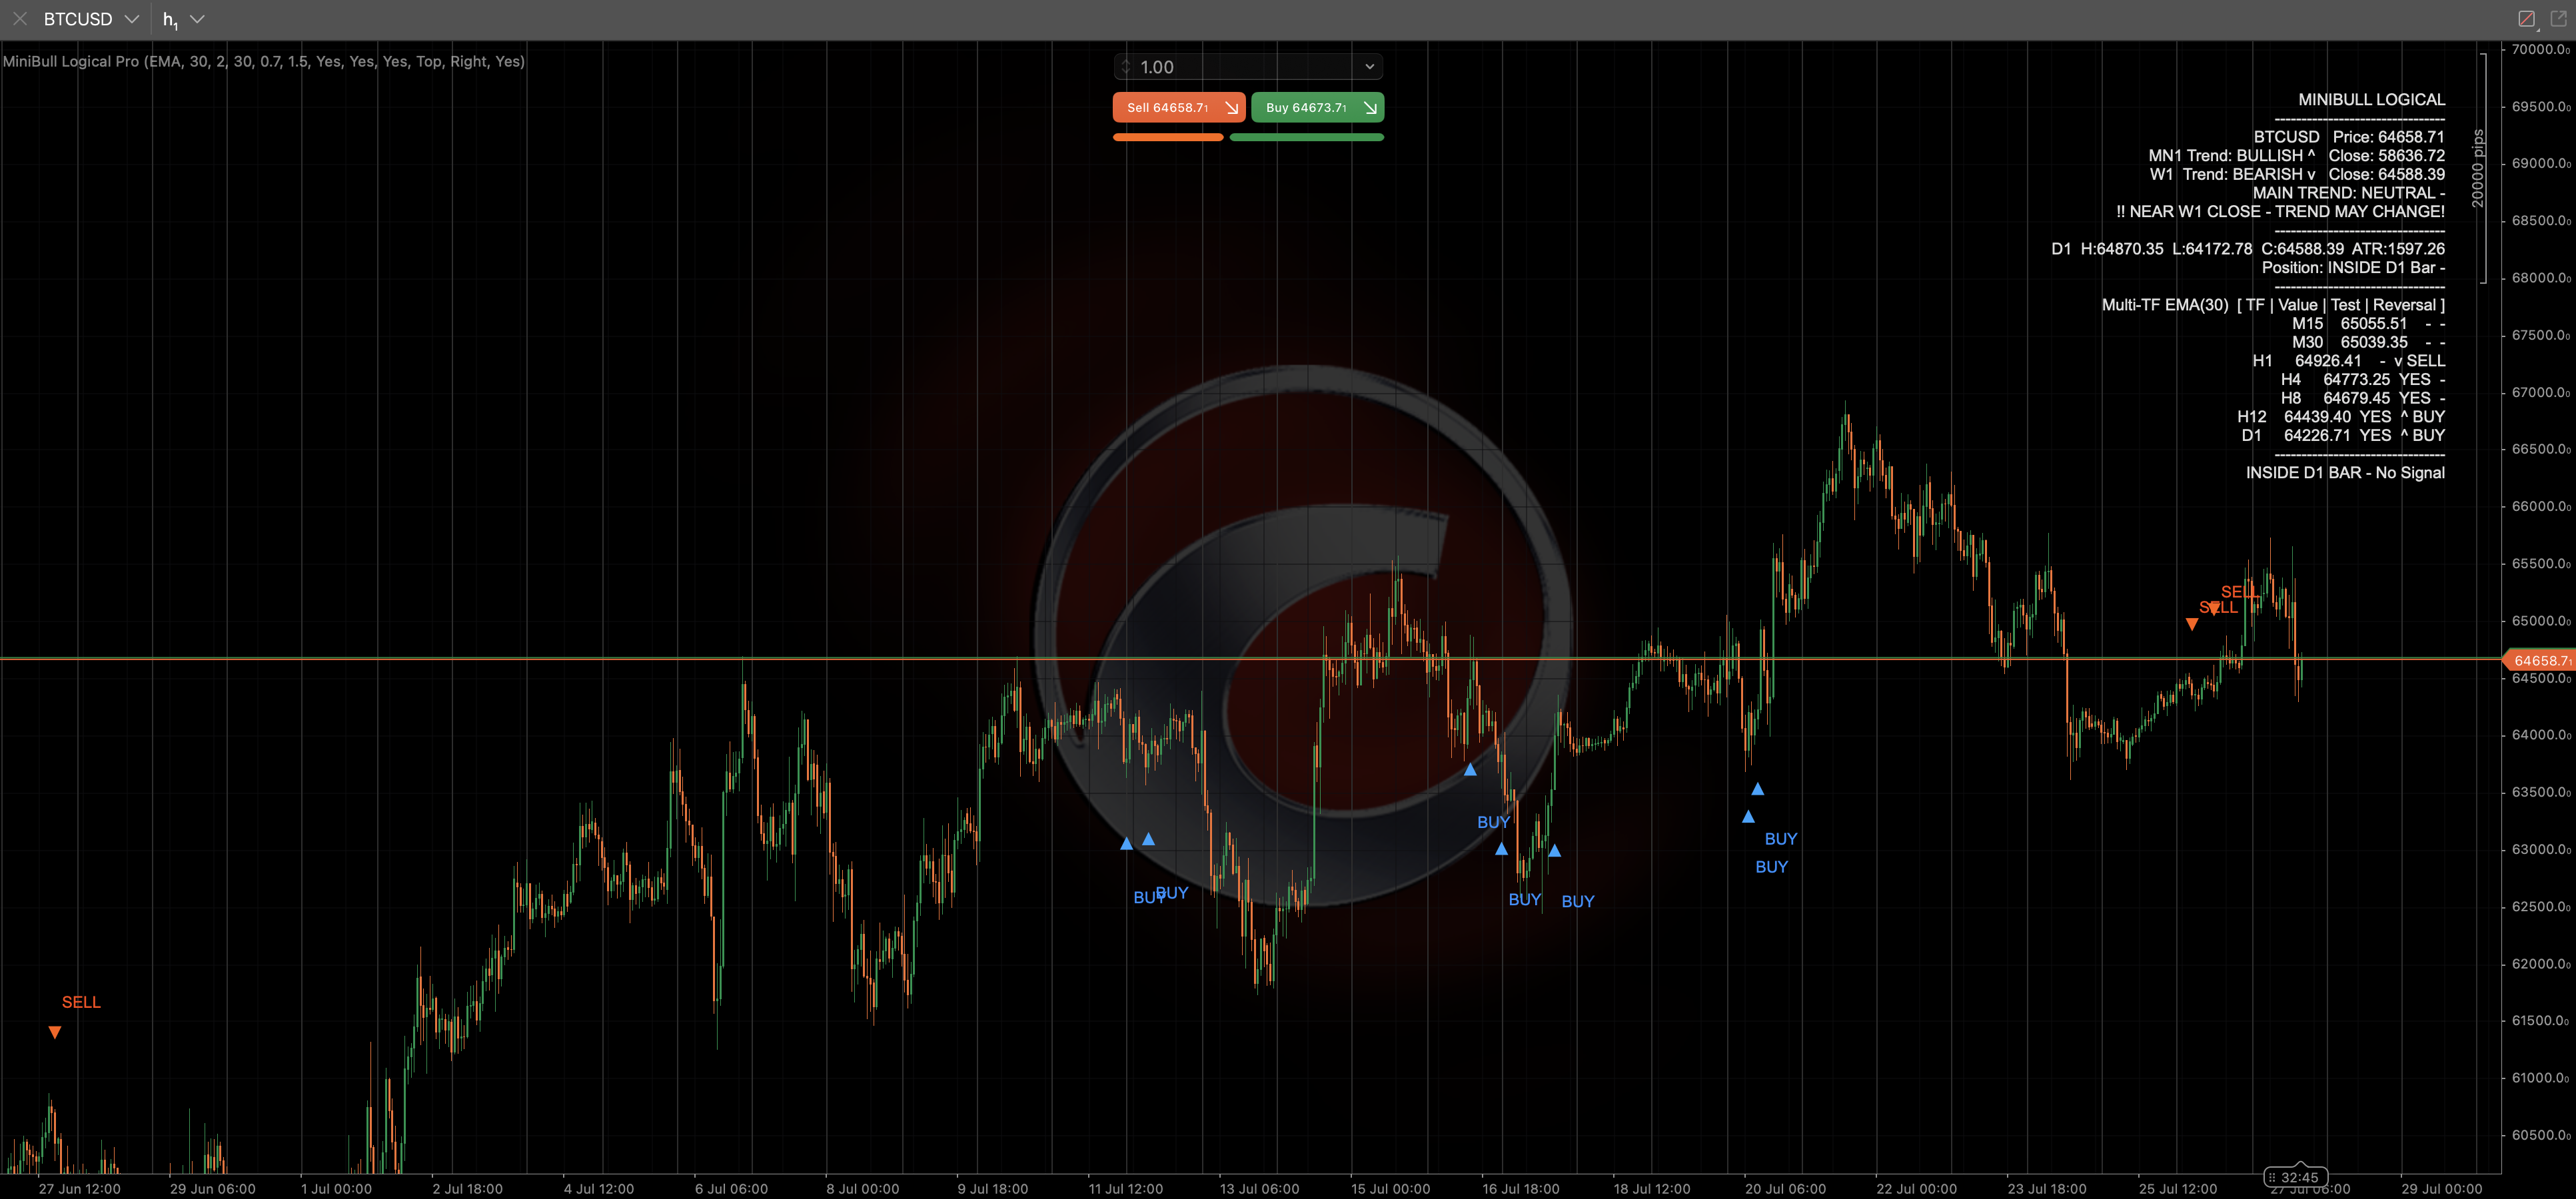The width and height of the screenshot is (2576, 1199).
Task: Click the MAIN TREND: NEUTRAL line
Action: coord(2348,193)
